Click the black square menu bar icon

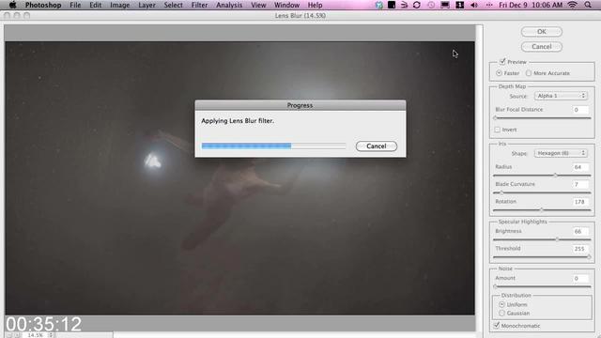[392, 5]
